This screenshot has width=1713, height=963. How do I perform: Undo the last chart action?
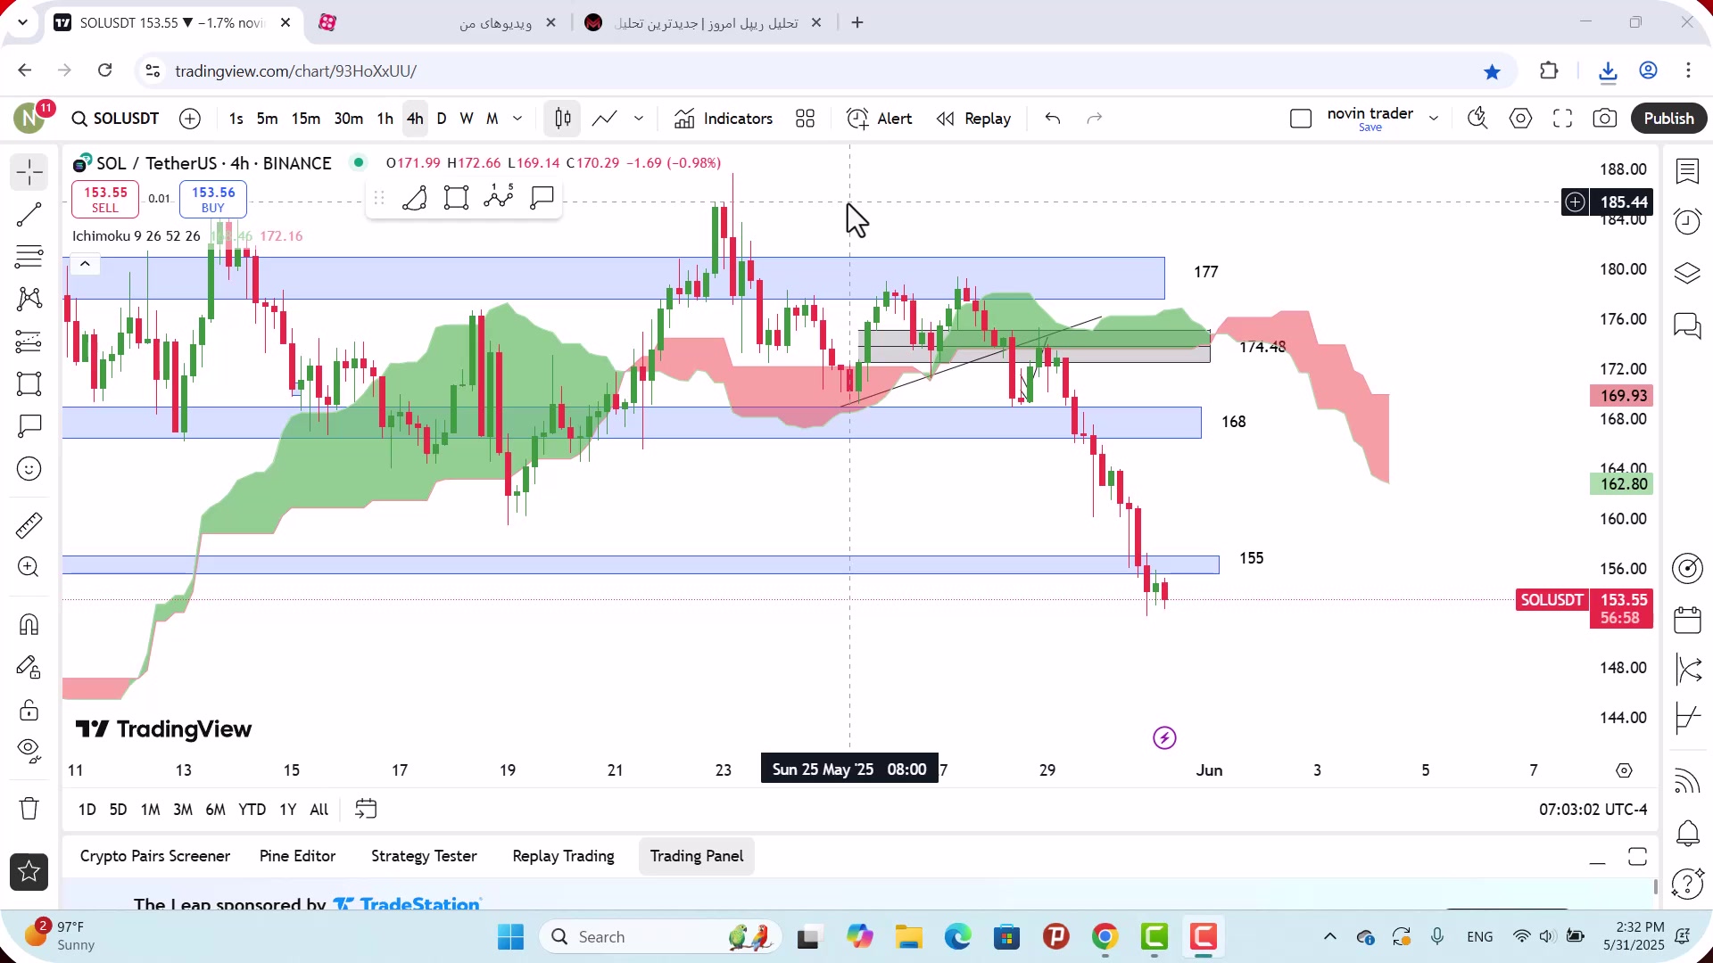[x=1053, y=119]
